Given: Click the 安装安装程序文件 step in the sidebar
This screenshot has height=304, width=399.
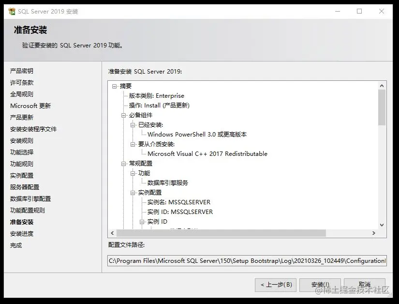Looking at the screenshot, I should coord(33,129).
